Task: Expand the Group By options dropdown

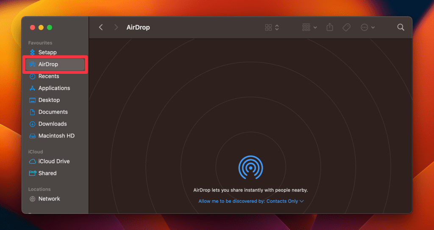Action: (309, 27)
